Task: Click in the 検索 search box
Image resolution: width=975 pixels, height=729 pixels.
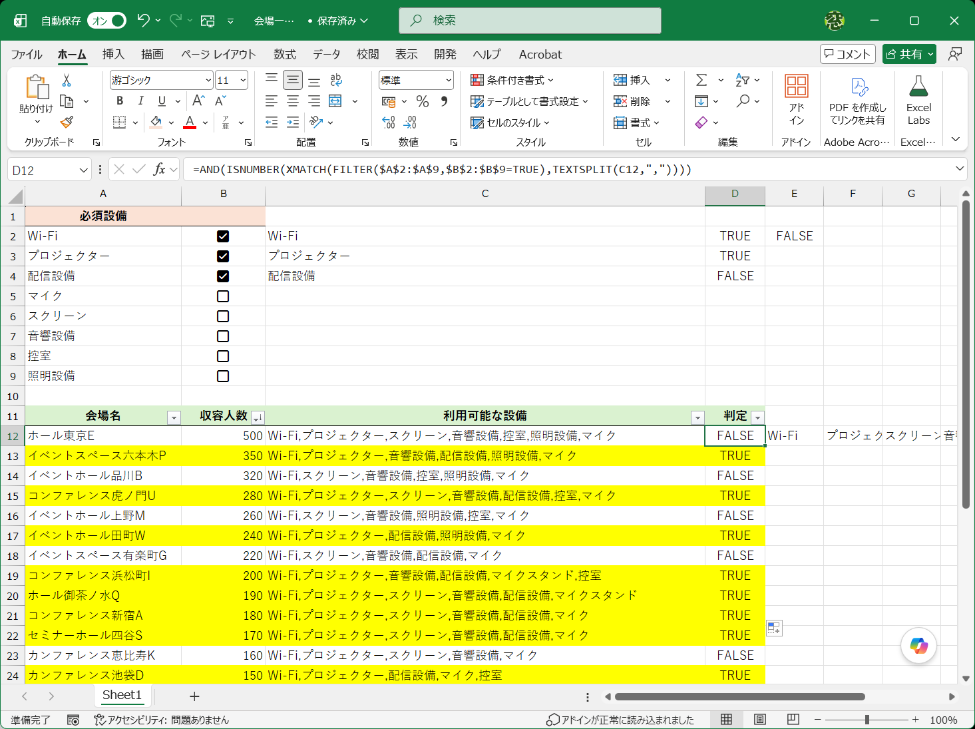Action: (x=530, y=21)
